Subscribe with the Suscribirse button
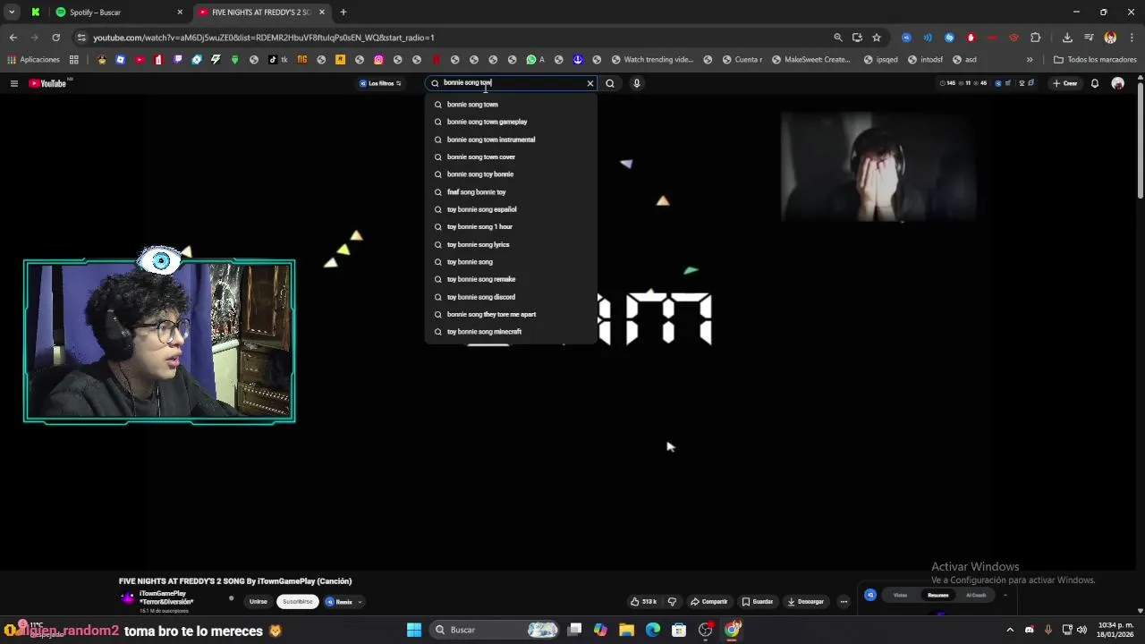This screenshot has width=1145, height=644. pyautogui.click(x=298, y=602)
